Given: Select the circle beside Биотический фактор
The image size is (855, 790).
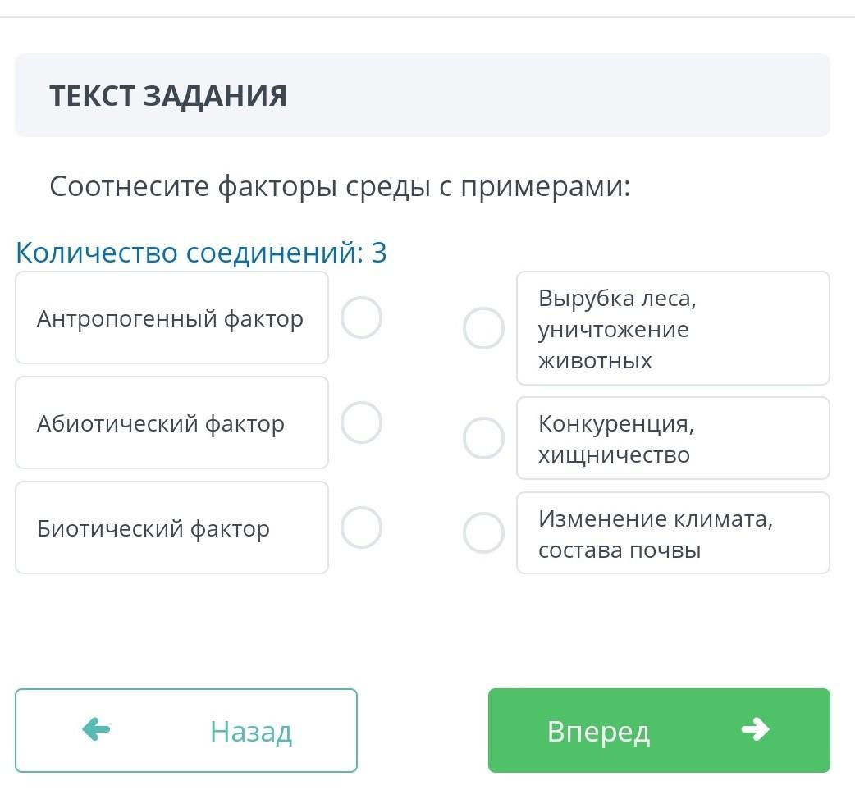Looking at the screenshot, I should [361, 527].
